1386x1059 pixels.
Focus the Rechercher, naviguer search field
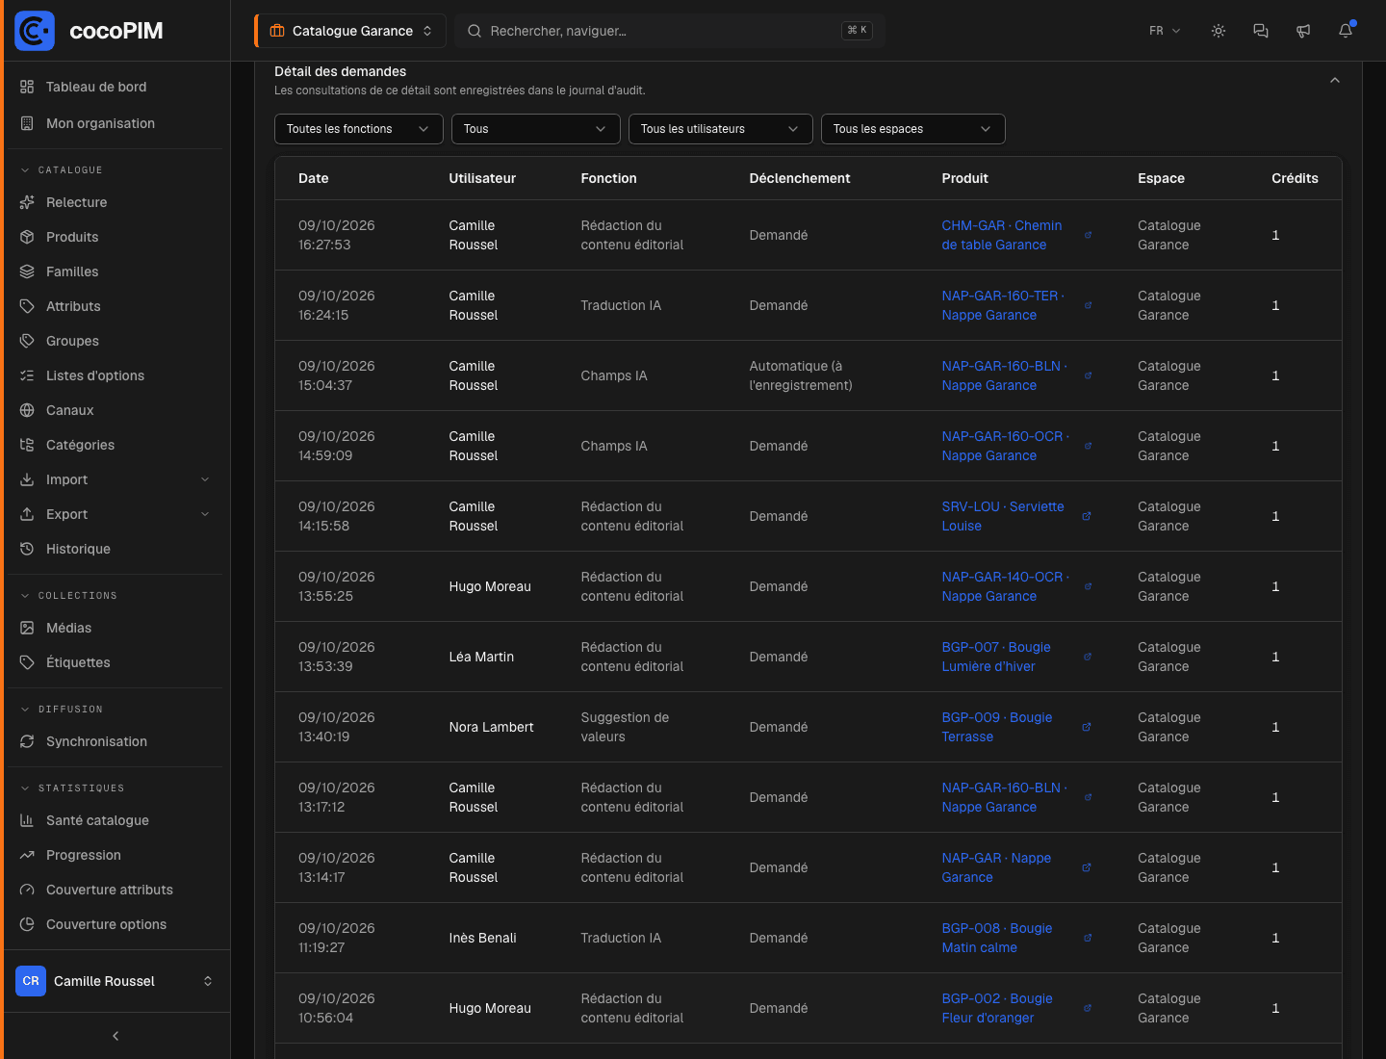click(670, 31)
